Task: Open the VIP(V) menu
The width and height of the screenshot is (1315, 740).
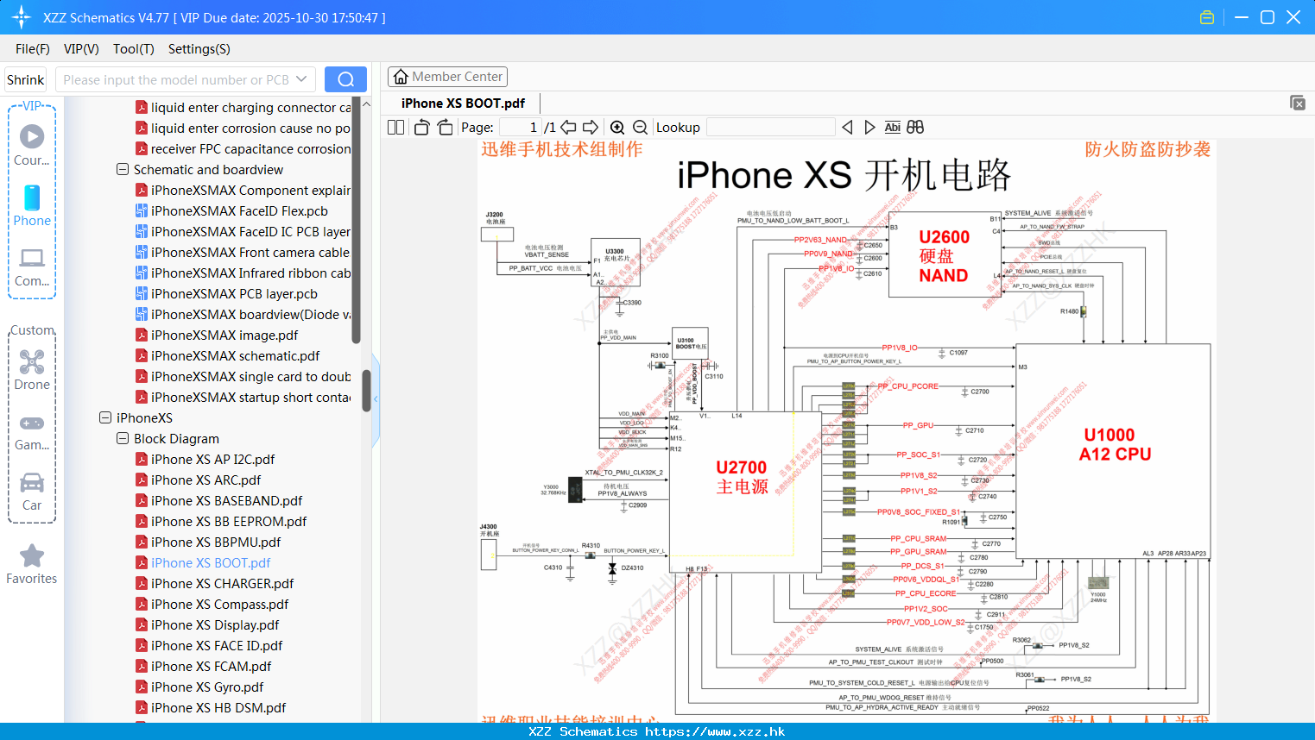Action: [x=81, y=49]
